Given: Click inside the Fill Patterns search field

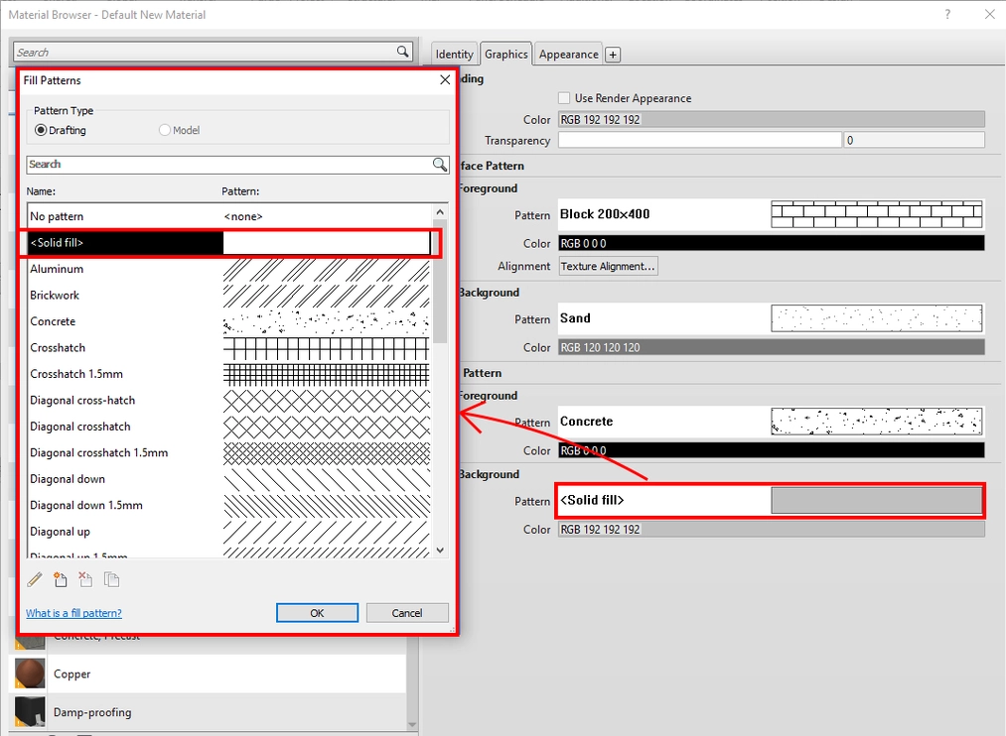Looking at the screenshot, I should pos(199,165).
